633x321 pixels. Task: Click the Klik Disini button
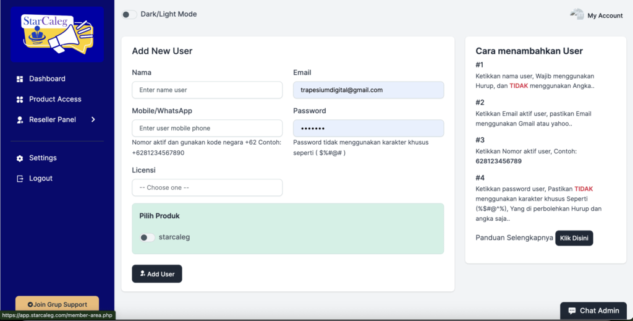tap(574, 238)
